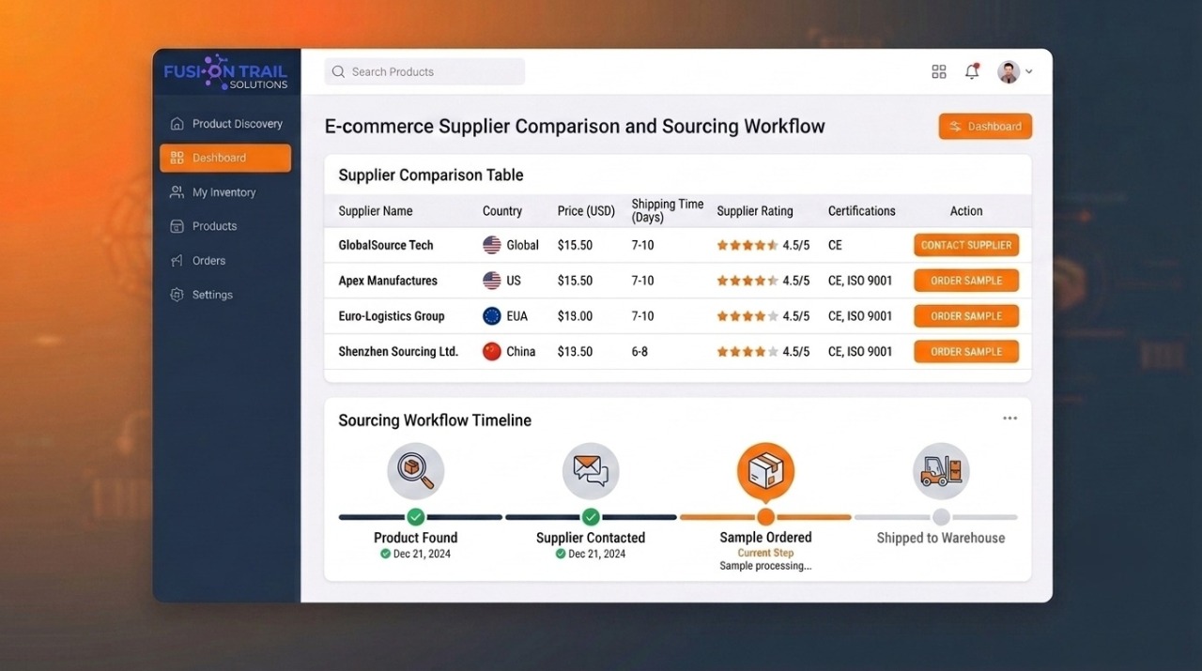This screenshot has height=671, width=1202.
Task: Click star rating for GlobalSource Tech
Action: tap(747, 245)
